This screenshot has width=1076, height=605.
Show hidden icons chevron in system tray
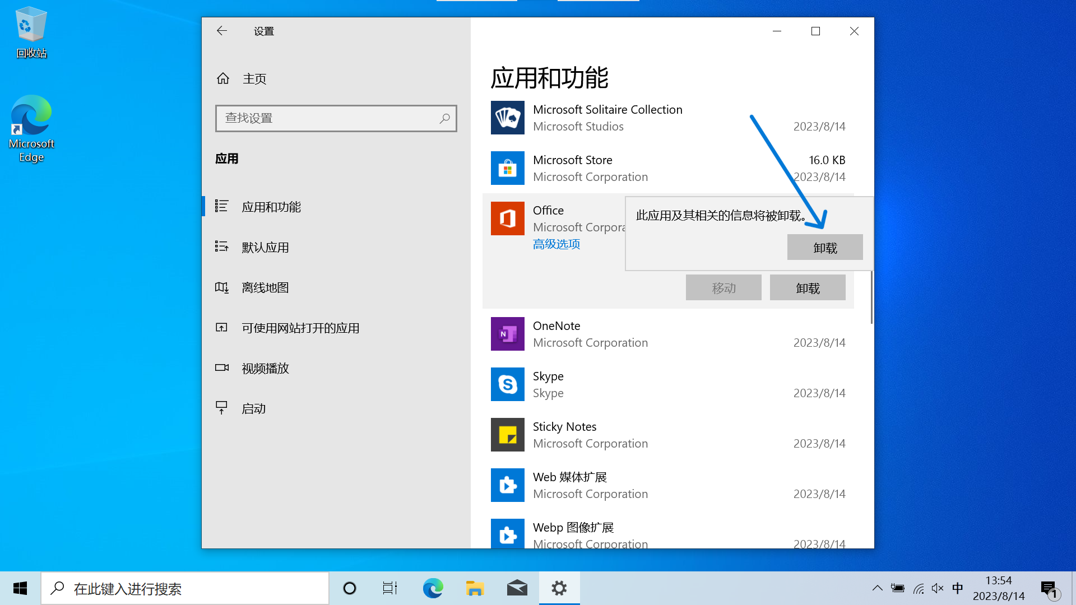click(877, 588)
